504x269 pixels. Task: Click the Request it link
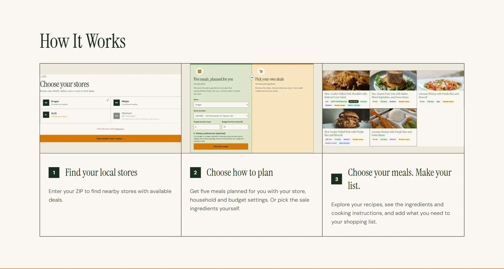point(120,129)
